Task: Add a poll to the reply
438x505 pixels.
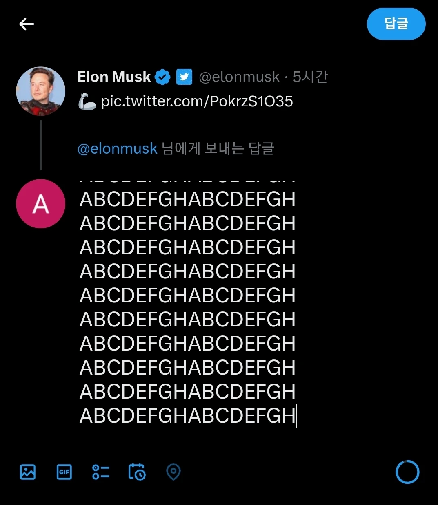Action: click(101, 472)
